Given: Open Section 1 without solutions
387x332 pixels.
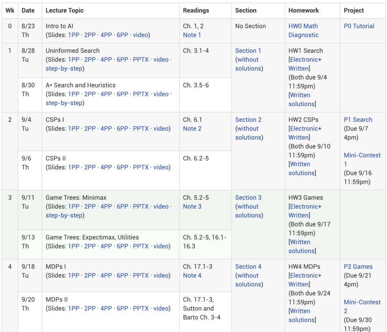Looking at the screenshot, I should [x=248, y=64].
